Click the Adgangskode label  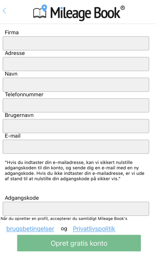tap(22, 198)
